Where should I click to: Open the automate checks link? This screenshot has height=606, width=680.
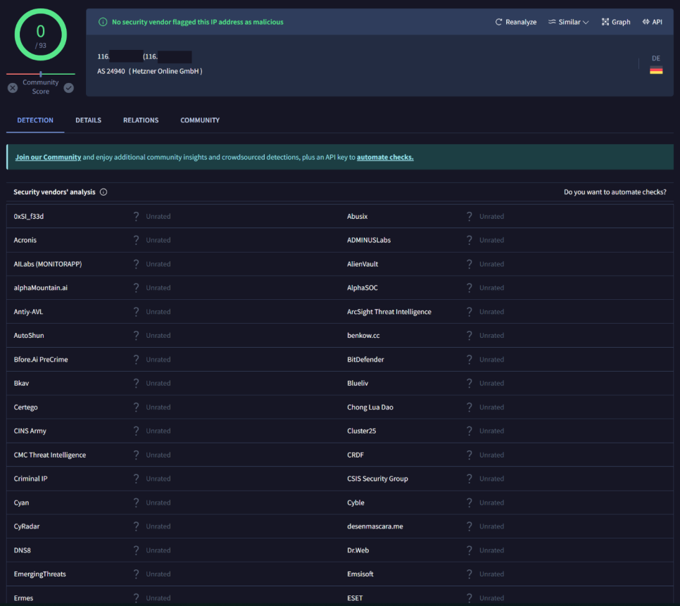385,158
